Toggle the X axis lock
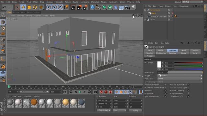This screenshot has width=207, height=116. 49,7
